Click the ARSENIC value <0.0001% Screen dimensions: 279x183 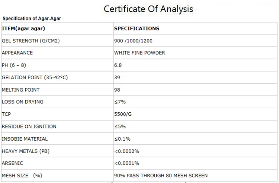[x=127, y=163]
